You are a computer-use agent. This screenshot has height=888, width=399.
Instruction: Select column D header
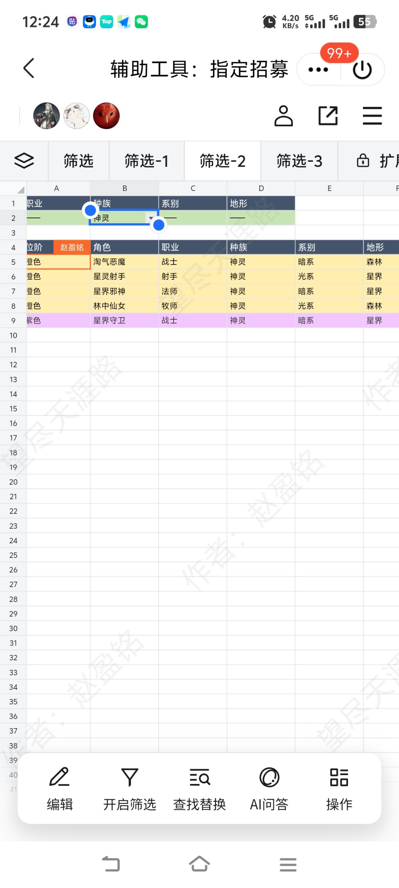tap(261, 188)
